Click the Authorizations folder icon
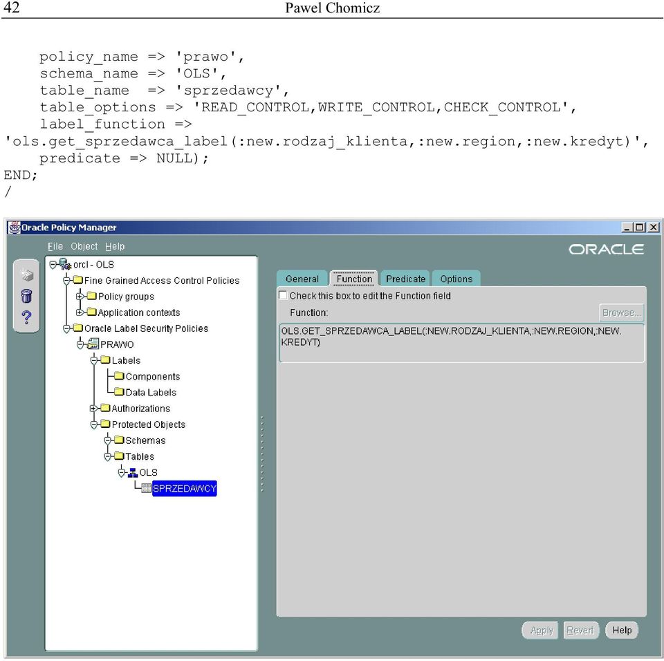This screenshot has width=664, height=661. [105, 408]
